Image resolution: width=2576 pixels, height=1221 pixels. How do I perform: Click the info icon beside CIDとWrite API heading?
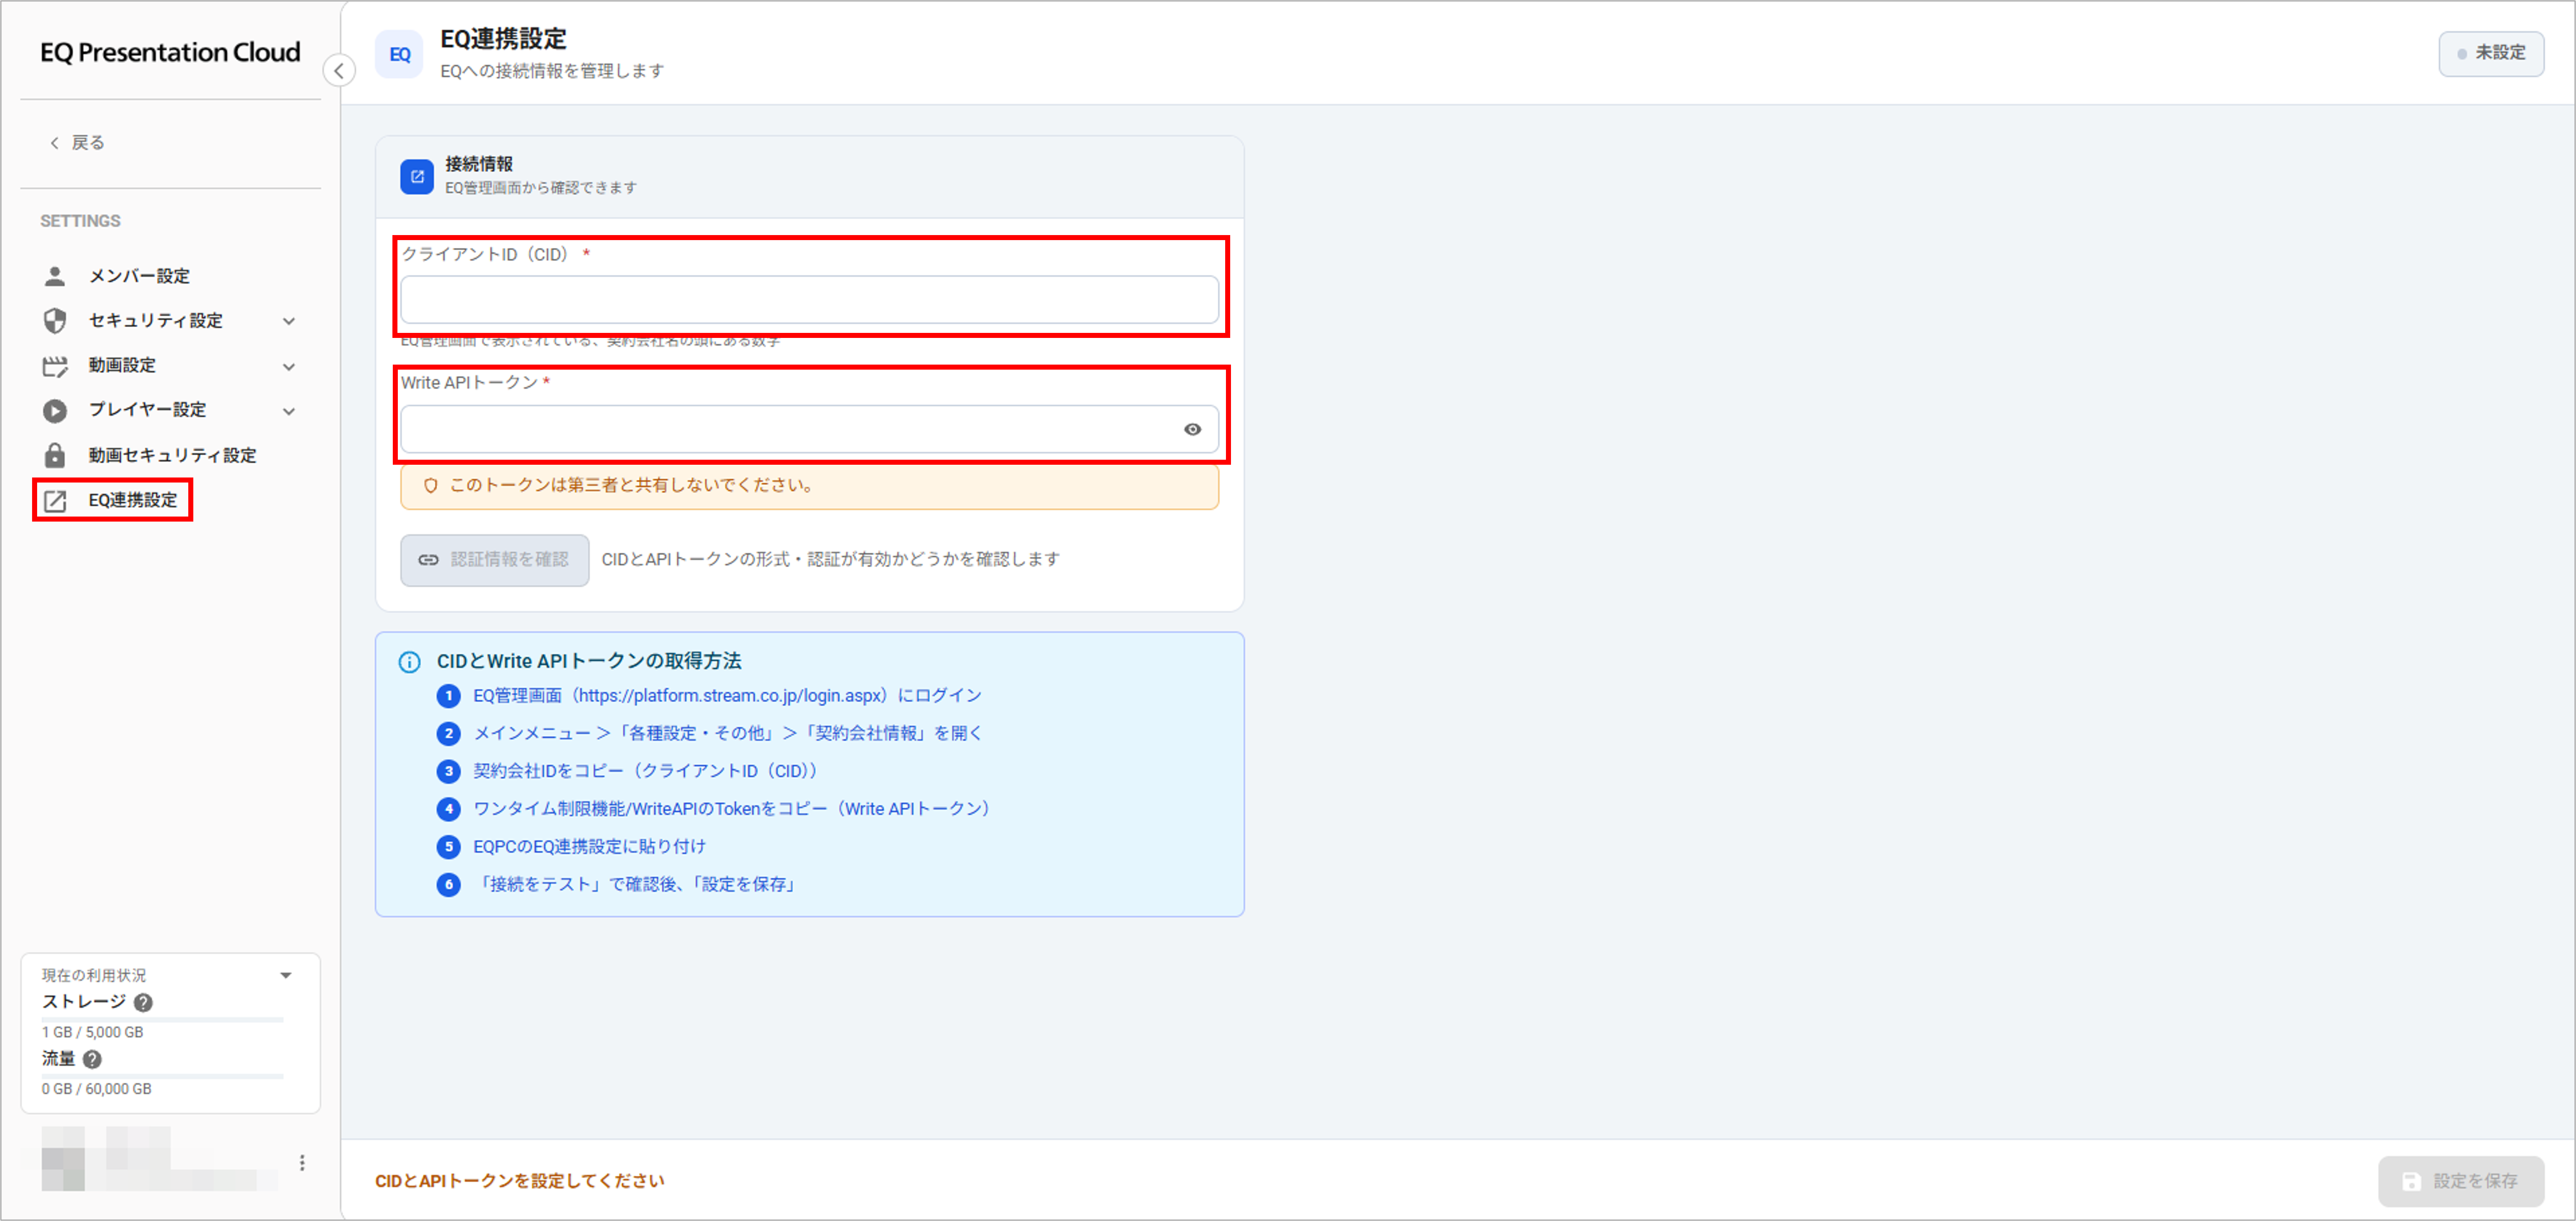pos(409,661)
